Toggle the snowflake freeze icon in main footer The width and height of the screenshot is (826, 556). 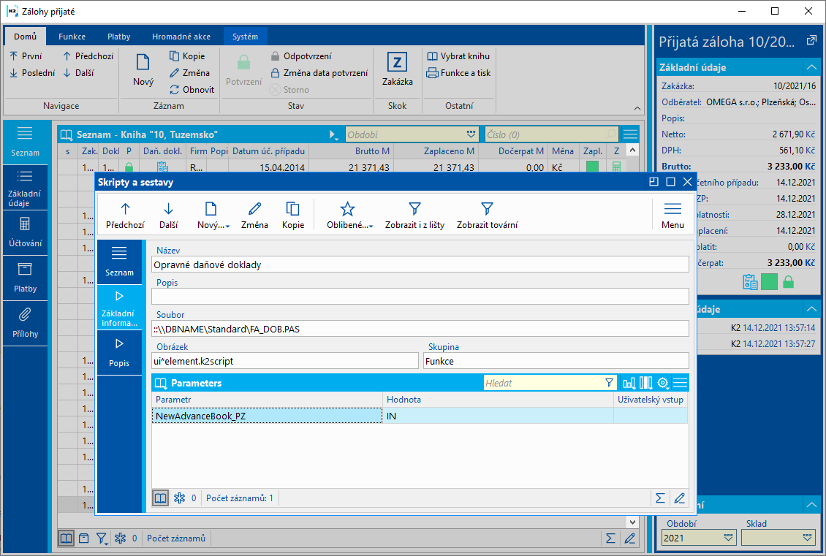(121, 538)
